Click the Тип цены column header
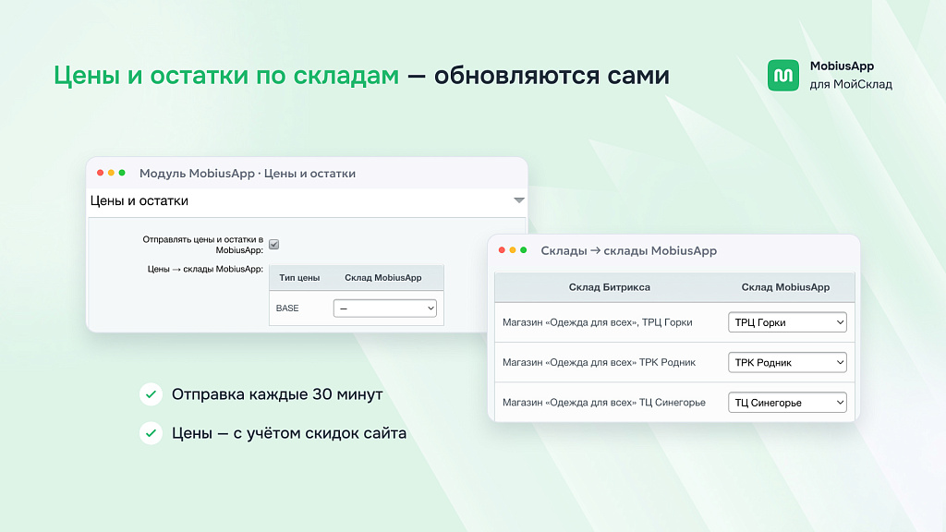The width and height of the screenshot is (946, 532). point(299,278)
